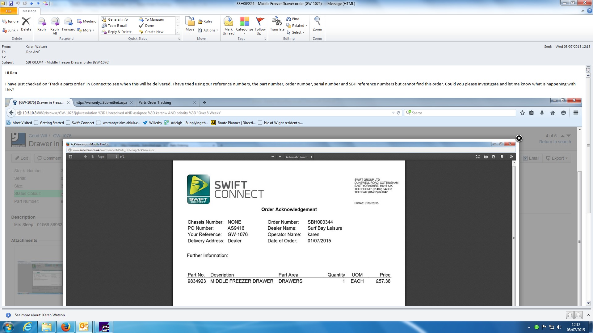Viewport: 593px width, 333px height.
Task: Launch Firefox from the taskbar
Action: (x=65, y=327)
